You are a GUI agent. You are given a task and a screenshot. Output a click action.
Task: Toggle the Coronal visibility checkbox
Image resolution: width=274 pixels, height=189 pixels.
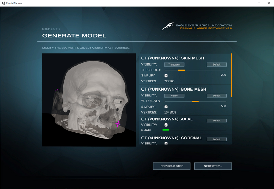pyautogui.click(x=166, y=143)
